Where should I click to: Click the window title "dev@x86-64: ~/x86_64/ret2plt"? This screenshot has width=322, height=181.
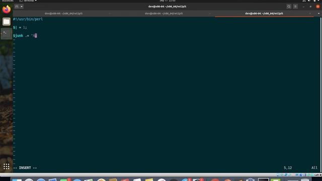point(167,7)
